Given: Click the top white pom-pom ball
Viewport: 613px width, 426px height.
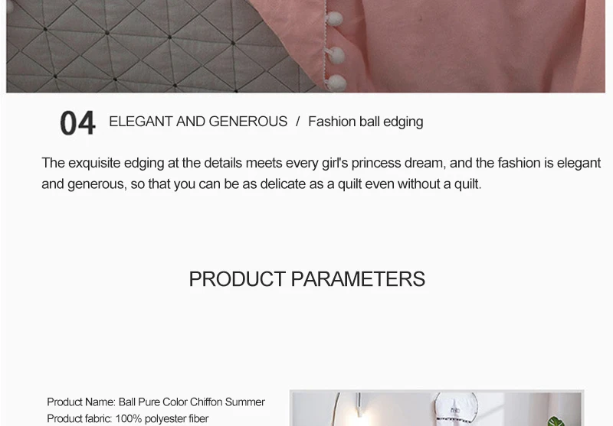Looking at the screenshot, I should [x=334, y=19].
